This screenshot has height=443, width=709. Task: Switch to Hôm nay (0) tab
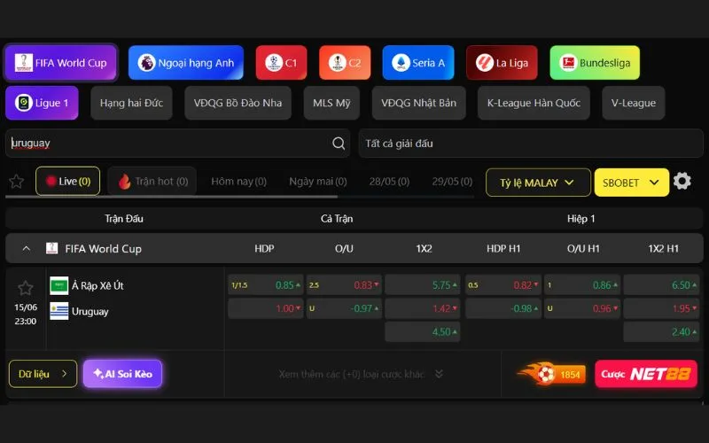point(238,182)
